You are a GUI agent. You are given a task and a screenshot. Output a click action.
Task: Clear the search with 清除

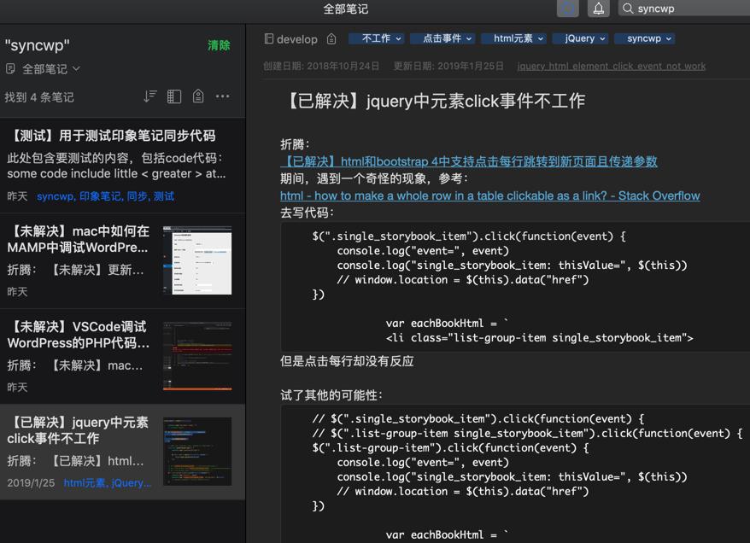tap(219, 45)
